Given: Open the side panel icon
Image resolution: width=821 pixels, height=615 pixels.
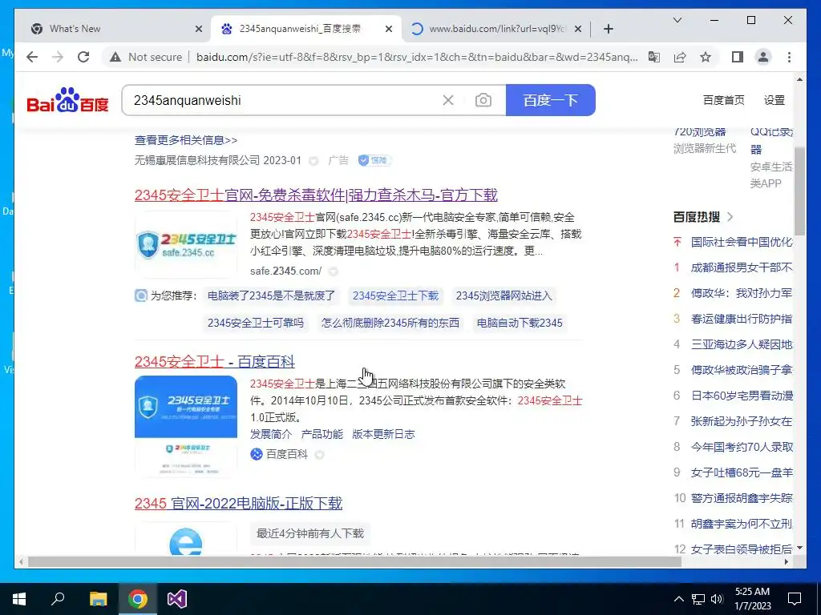Looking at the screenshot, I should (738, 57).
